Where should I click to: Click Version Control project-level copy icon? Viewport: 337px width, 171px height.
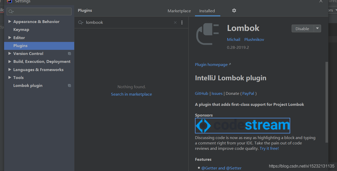pyautogui.click(x=69, y=53)
